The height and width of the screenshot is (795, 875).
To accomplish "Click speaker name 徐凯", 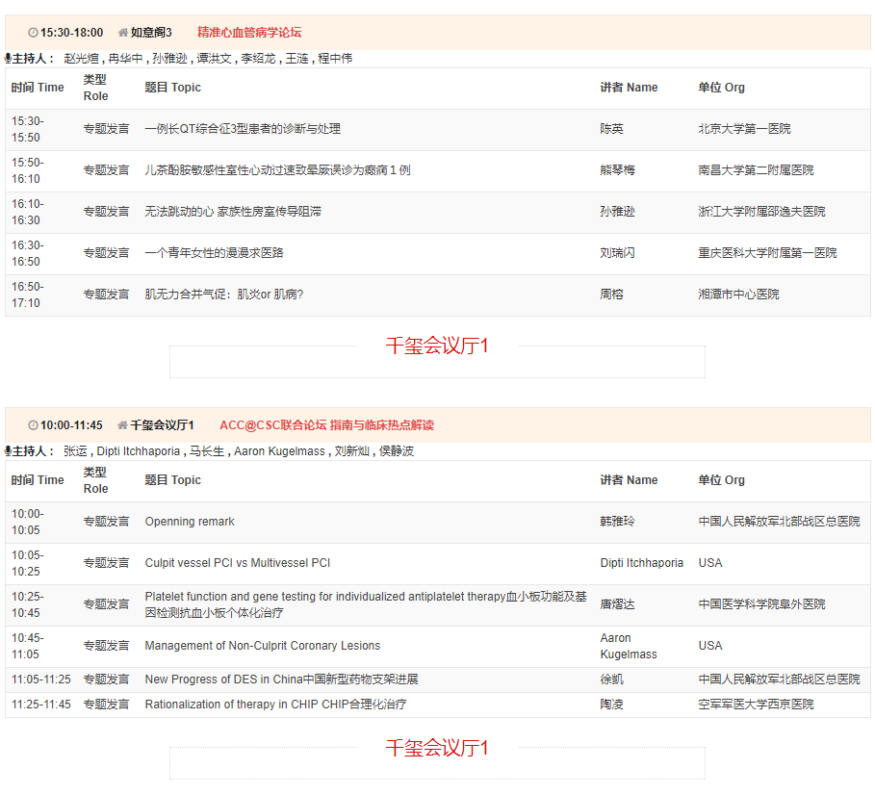I will click(x=611, y=680).
